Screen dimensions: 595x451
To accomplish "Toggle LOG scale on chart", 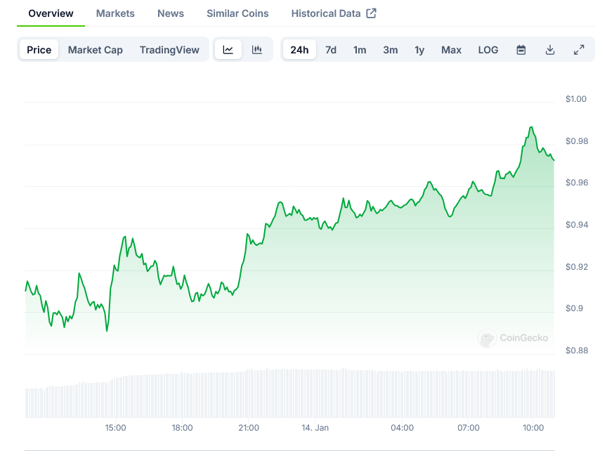I will (x=488, y=50).
